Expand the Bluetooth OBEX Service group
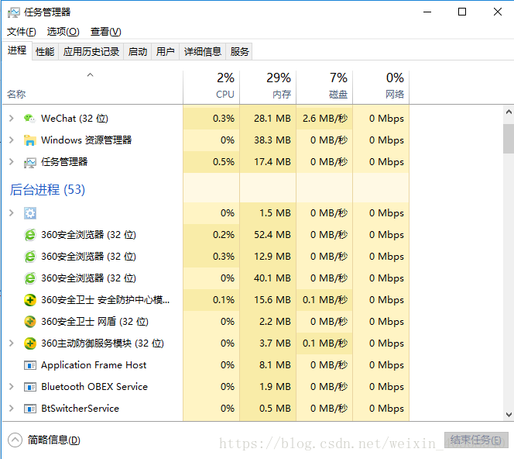Screen dimensions: 514x459 (x=12, y=387)
